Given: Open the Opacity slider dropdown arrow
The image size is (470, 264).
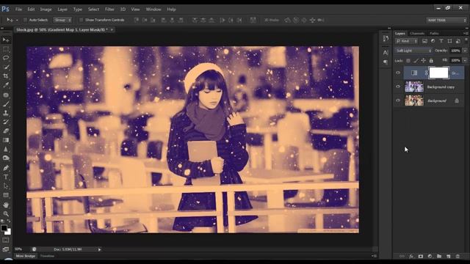Looking at the screenshot, I should pos(465,51).
